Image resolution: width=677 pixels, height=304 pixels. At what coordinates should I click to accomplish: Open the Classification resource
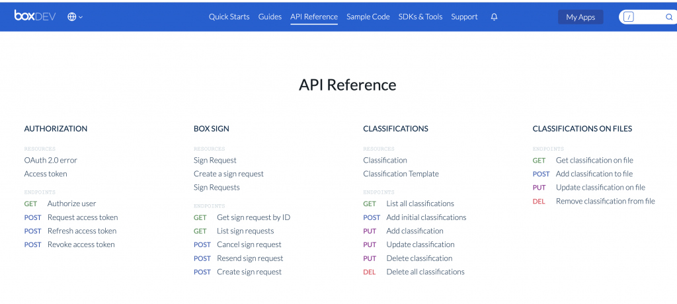[385, 160]
